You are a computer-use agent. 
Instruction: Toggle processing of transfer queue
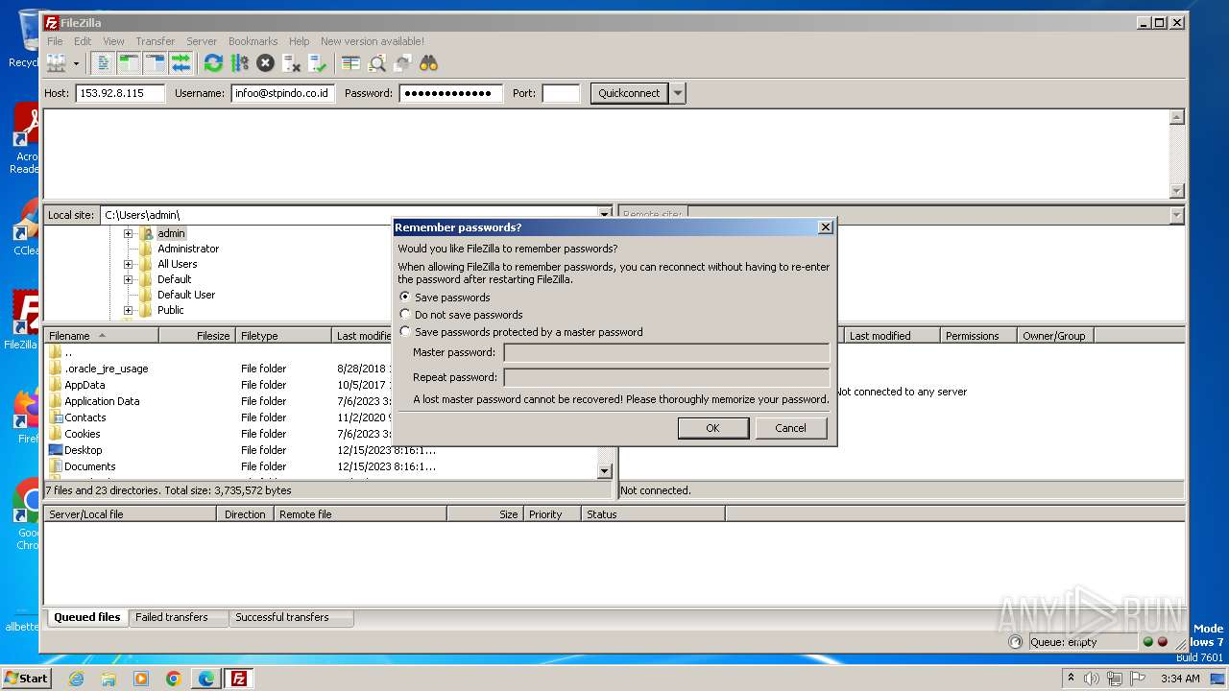[x=239, y=63]
